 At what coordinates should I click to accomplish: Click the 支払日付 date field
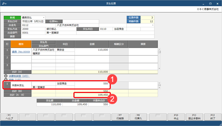click(x=33, y=21)
